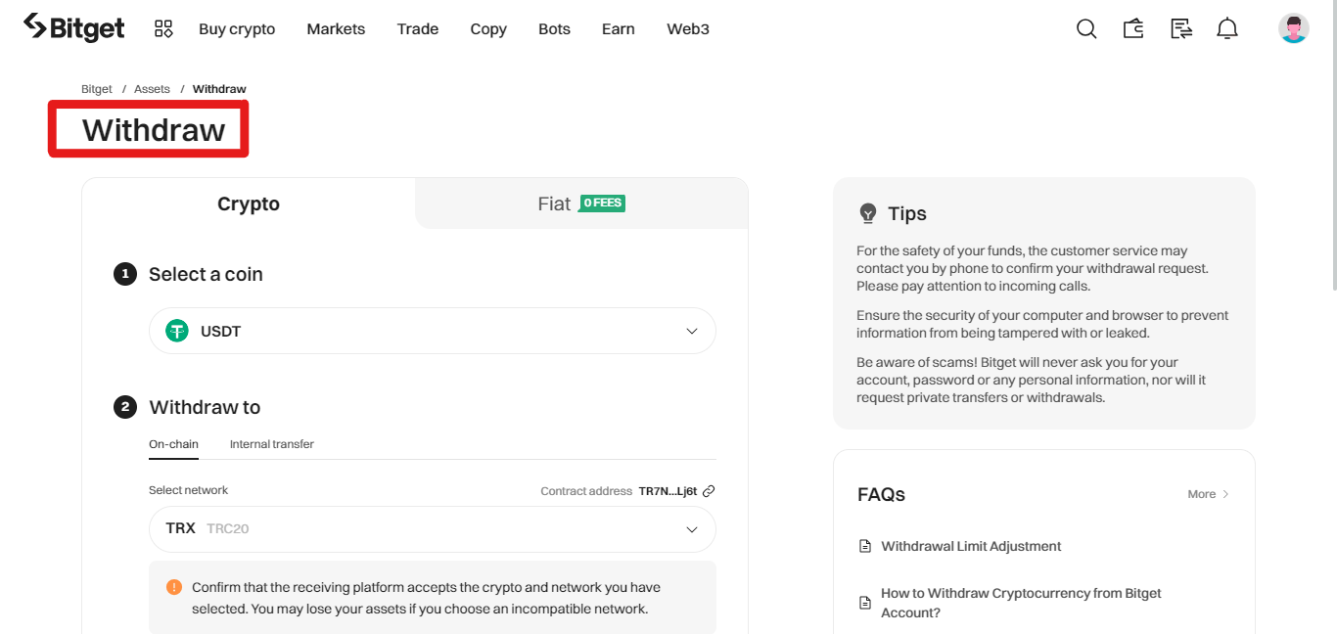Open Withdrawal Limit Adjustment FAQ
This screenshot has width=1337, height=634.
point(971,546)
